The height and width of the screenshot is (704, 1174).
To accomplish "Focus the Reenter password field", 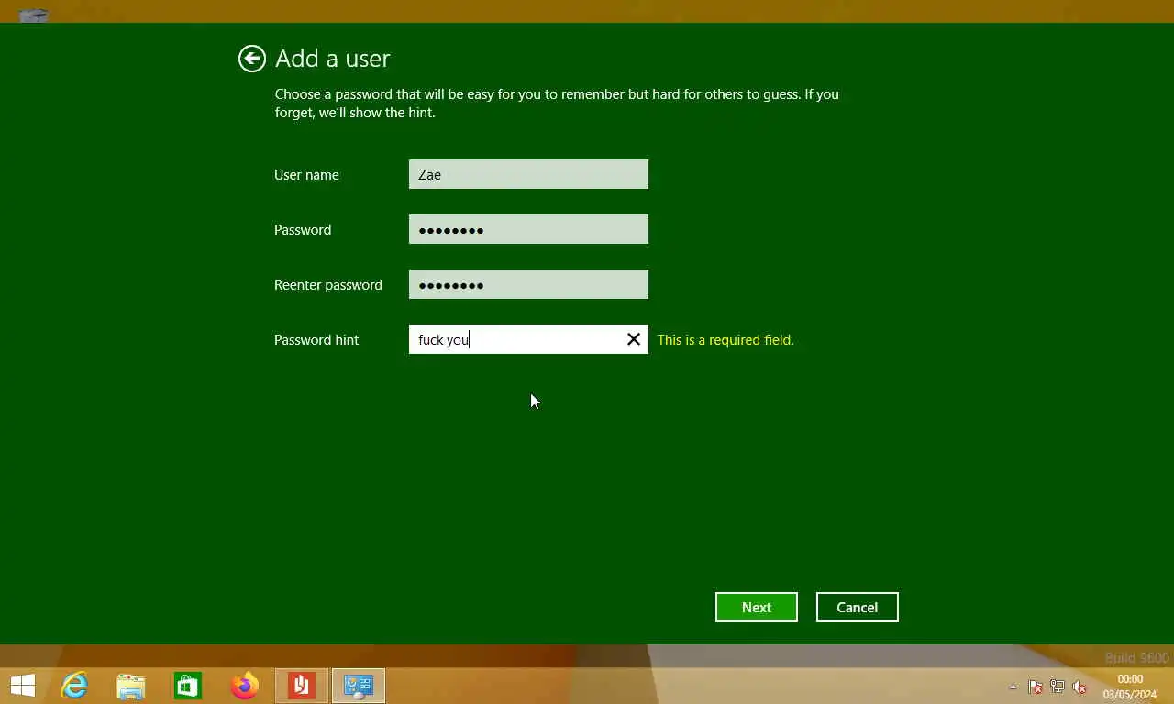I will (x=528, y=284).
